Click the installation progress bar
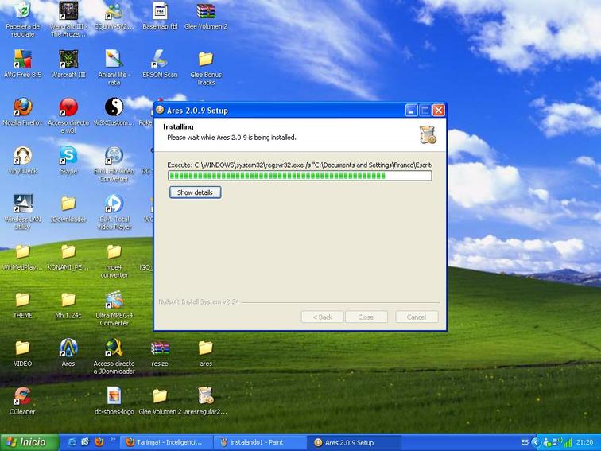The image size is (601, 451). (299, 176)
